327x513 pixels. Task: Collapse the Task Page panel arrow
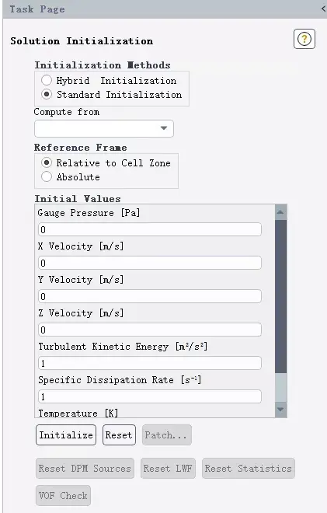323,9
